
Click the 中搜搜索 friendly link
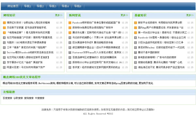(x=40, y=98)
